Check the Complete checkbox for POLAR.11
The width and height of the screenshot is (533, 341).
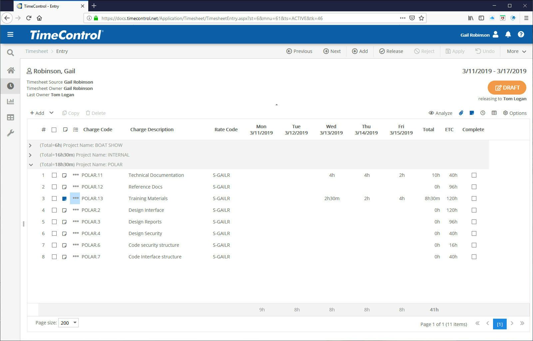474,175
